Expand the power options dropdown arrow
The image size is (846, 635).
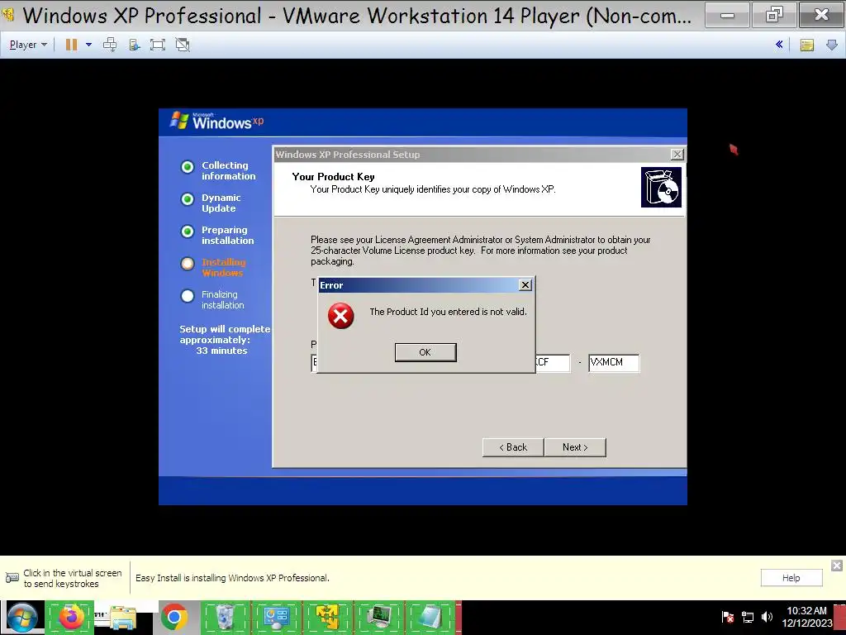tap(89, 45)
